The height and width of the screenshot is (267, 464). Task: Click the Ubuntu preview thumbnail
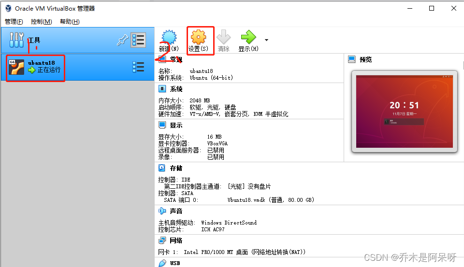(404, 112)
